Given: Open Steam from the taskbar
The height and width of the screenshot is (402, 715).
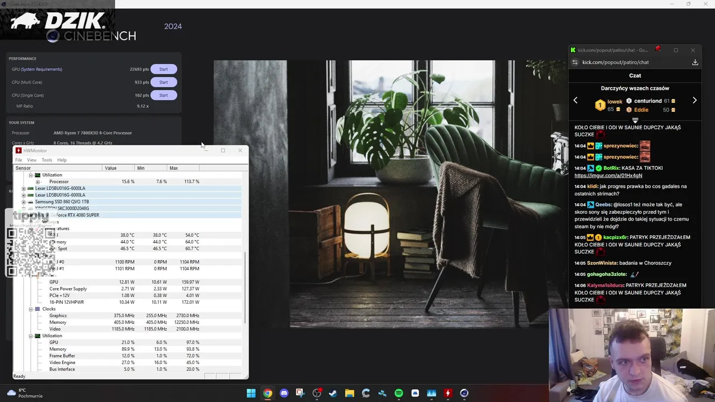Looking at the screenshot, I should click(333, 393).
